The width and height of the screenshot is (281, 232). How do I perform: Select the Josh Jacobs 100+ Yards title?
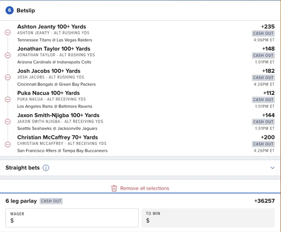49,71
